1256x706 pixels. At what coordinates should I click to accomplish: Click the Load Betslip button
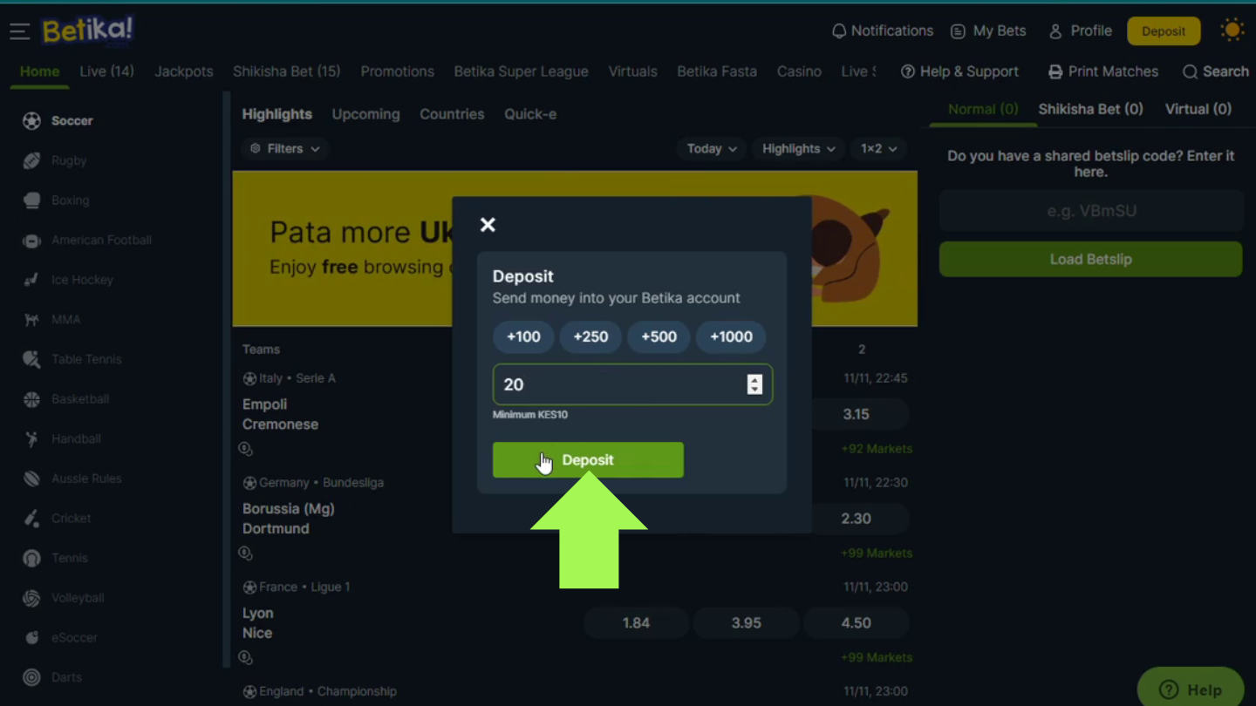click(x=1090, y=260)
